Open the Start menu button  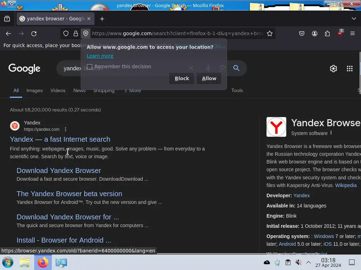[8, 262]
